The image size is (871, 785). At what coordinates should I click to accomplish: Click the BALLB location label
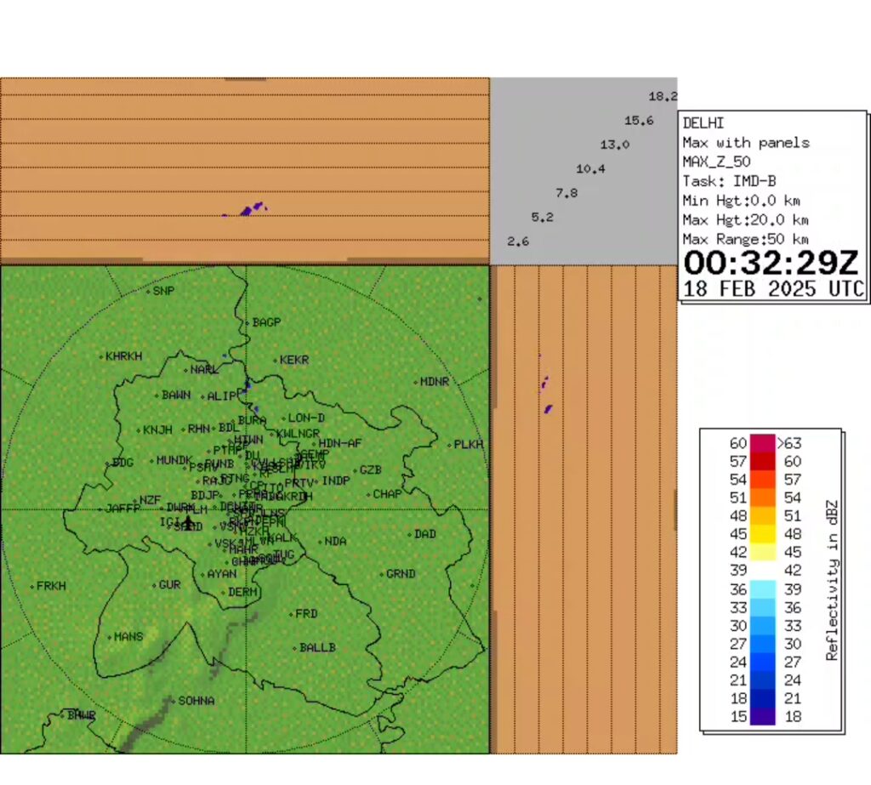point(317,648)
